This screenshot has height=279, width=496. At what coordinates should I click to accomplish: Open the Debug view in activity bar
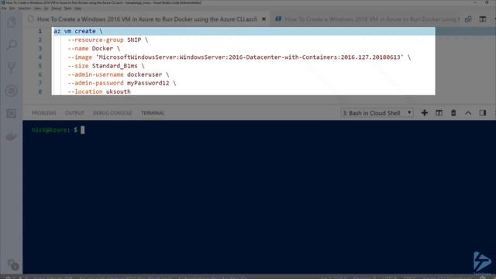coord(12,91)
